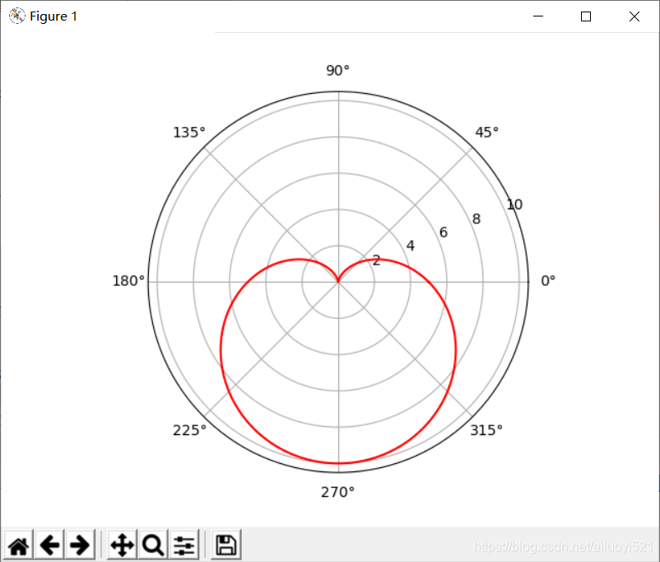The width and height of the screenshot is (660, 562).
Task: Click the radial tick label 8
Action: (x=476, y=219)
